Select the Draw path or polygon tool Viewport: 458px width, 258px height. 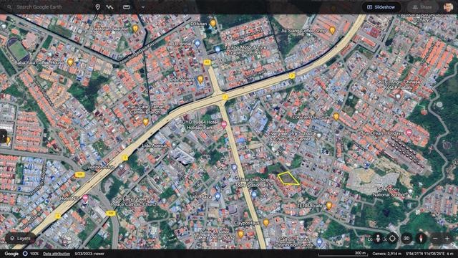point(109,6)
